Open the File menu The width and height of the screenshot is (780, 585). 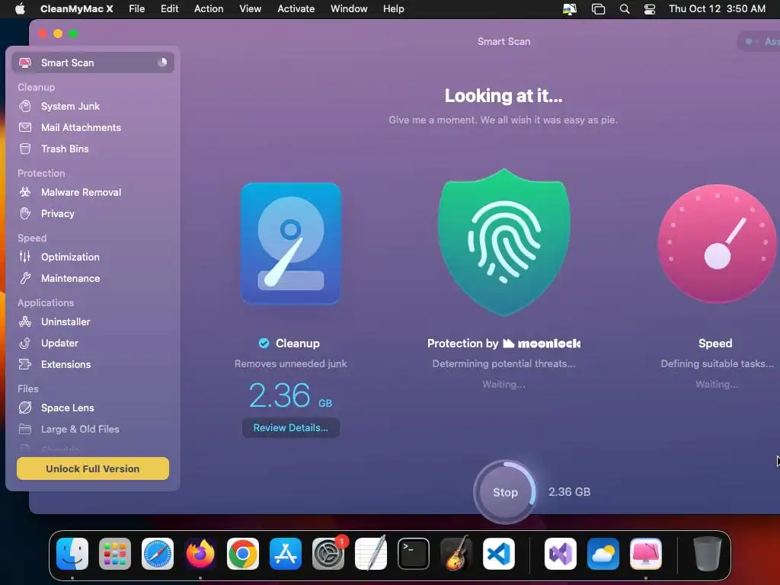(x=137, y=9)
